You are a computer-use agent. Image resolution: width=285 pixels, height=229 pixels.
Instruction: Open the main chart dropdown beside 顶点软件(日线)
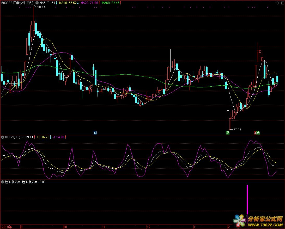[37, 3]
